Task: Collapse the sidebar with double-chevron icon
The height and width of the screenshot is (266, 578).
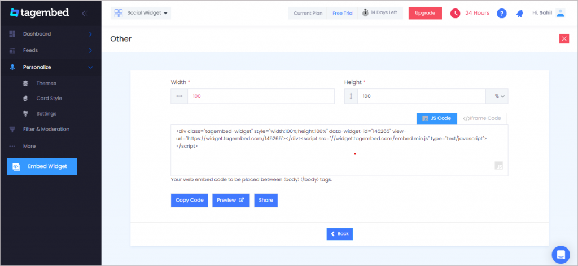Action: (x=85, y=14)
